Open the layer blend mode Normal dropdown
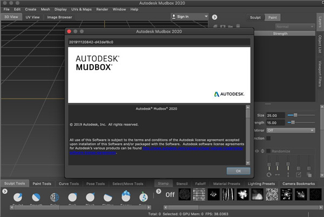The width and height of the screenshot is (324, 217). pyautogui.click(x=294, y=26)
